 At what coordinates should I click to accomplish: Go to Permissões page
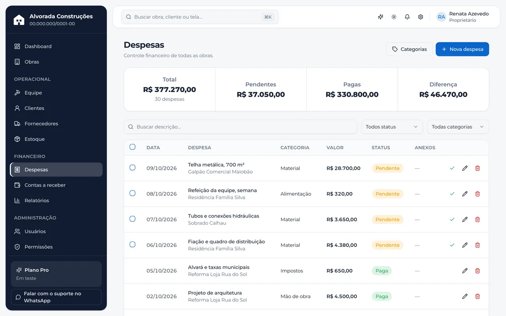pyautogui.click(x=56, y=246)
